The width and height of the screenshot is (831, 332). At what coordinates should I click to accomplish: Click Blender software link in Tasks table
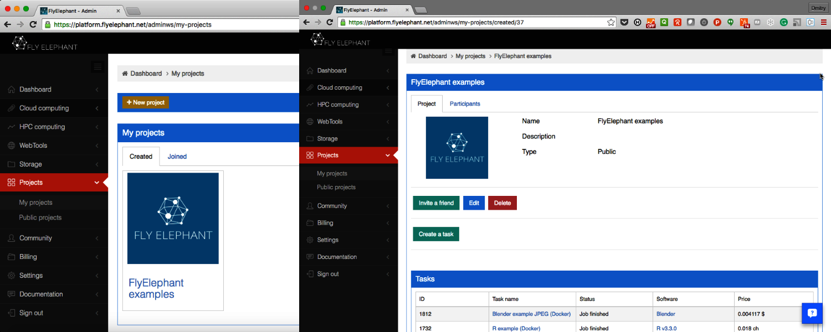coord(666,314)
